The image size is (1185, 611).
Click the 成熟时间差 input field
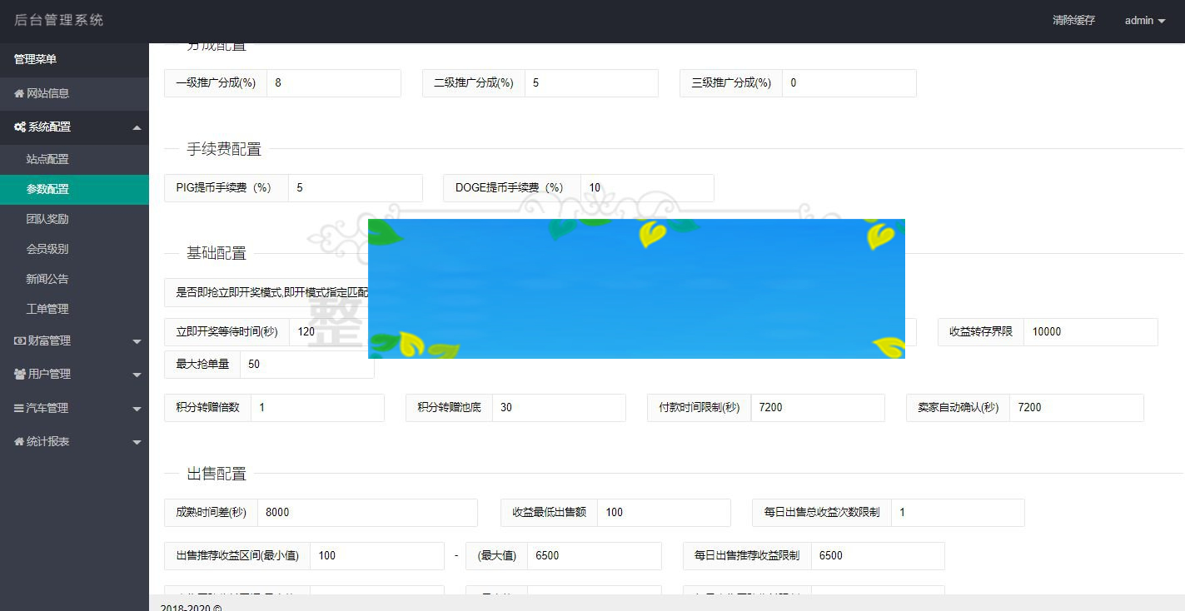366,513
